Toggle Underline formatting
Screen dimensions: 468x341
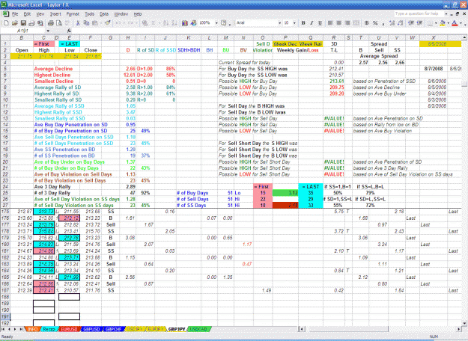click(320, 23)
